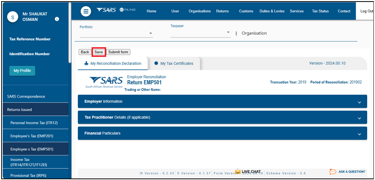The image size is (375, 180).
Task: Click Period of Reconciliation value 201902
Action: click(356, 82)
